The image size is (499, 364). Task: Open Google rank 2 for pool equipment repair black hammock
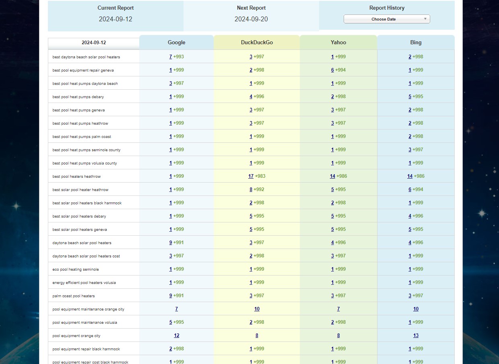(171, 349)
